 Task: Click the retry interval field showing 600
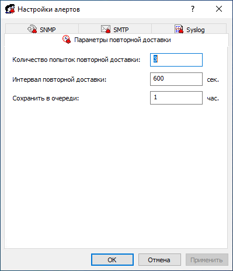(176, 79)
